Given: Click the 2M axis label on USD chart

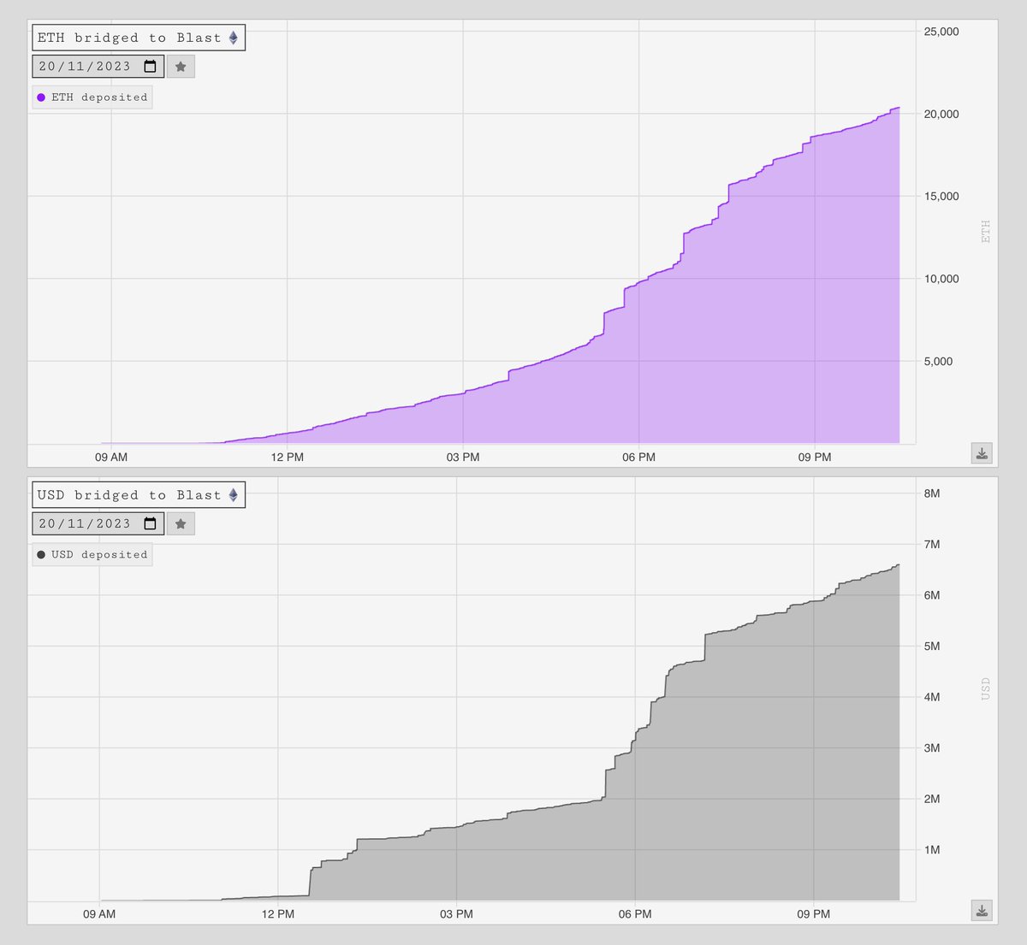Looking at the screenshot, I should pos(932,799).
